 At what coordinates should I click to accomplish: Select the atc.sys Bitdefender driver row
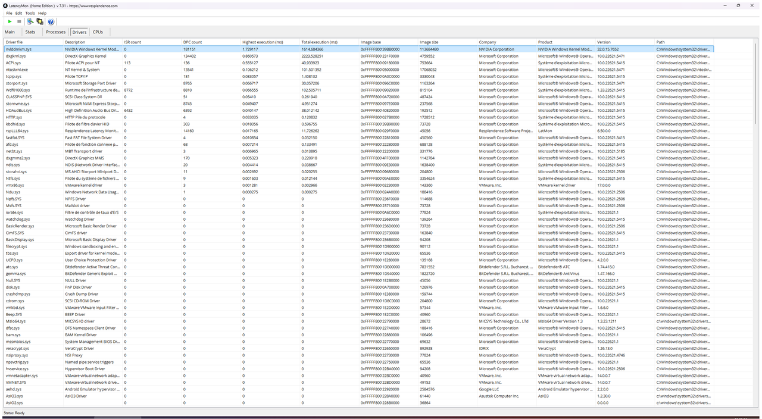pos(358,267)
